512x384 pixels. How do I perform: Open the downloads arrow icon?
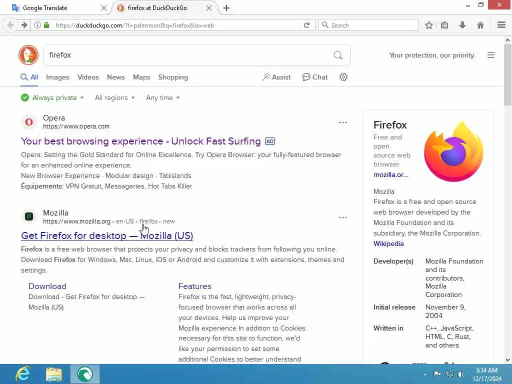(462, 25)
